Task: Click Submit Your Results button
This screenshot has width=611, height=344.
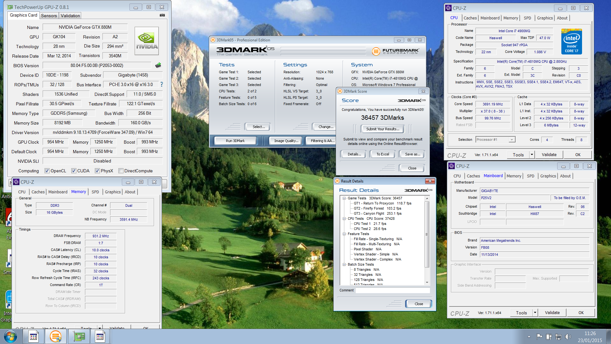Action: coord(383,129)
